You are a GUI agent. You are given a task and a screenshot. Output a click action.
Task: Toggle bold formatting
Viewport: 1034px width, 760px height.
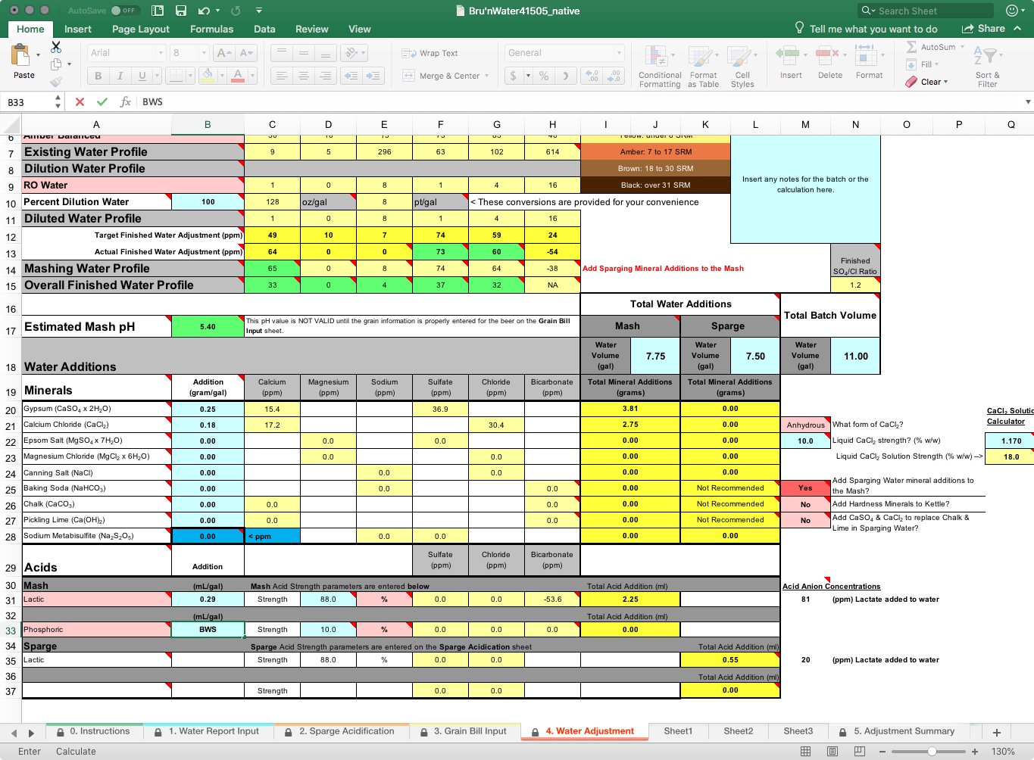97,76
